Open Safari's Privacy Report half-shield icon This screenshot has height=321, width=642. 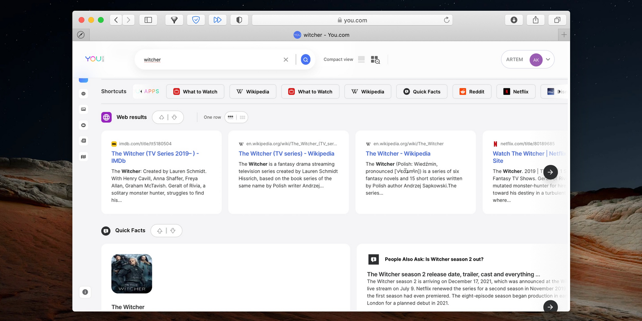tap(239, 20)
